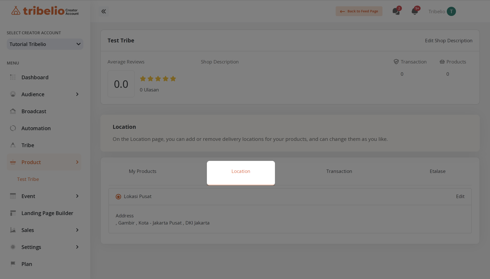Go to Broadcast in sidebar
The width and height of the screenshot is (490, 279).
click(x=34, y=111)
